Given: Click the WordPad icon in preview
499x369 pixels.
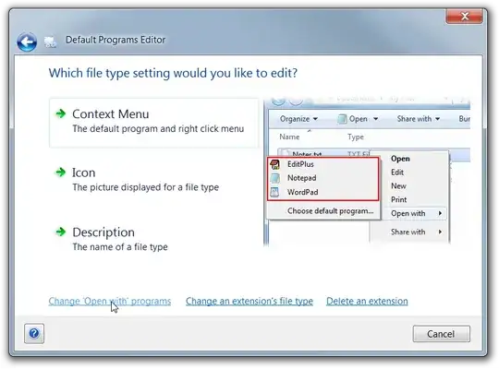Looking at the screenshot, I should pos(275,192).
